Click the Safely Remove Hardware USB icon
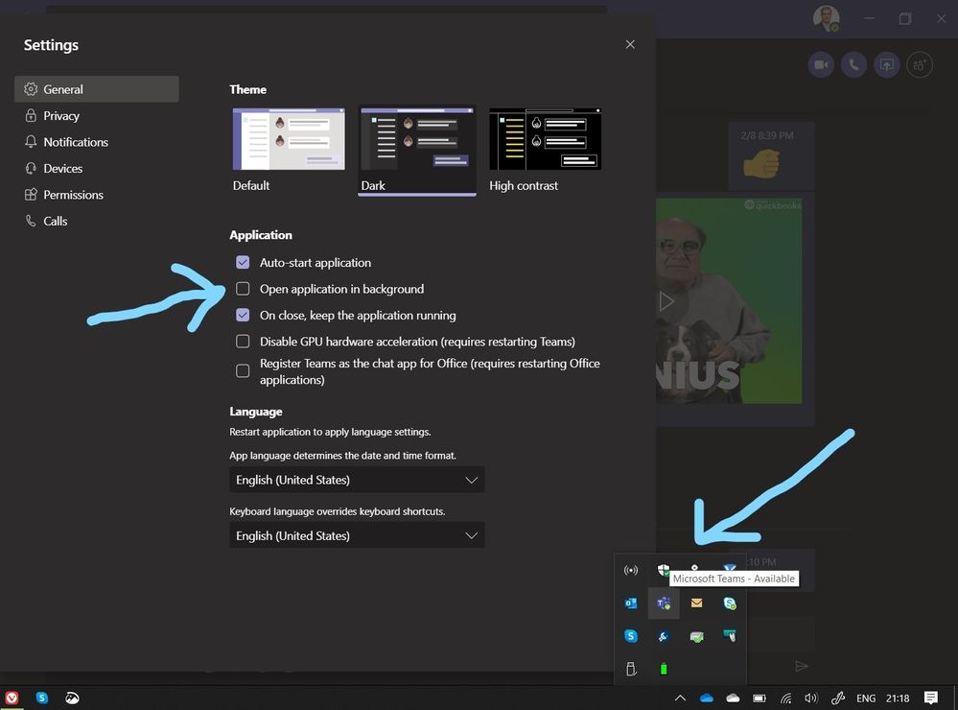958x710 pixels. [631, 669]
